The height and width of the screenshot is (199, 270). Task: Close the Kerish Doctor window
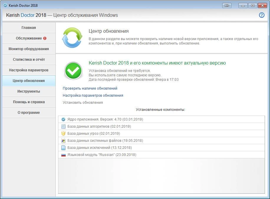[x=262, y=6]
